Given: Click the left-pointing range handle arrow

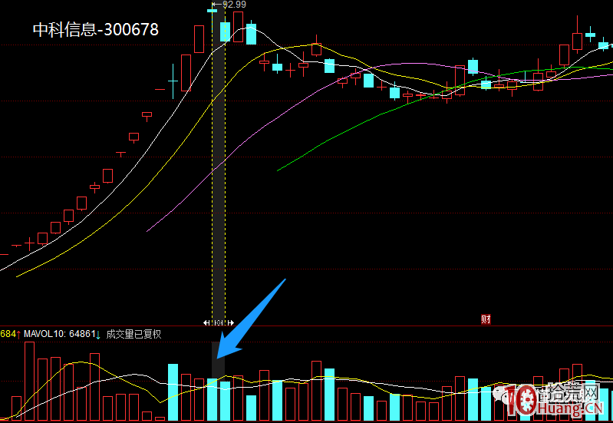Looking at the screenshot, I should point(206,323).
